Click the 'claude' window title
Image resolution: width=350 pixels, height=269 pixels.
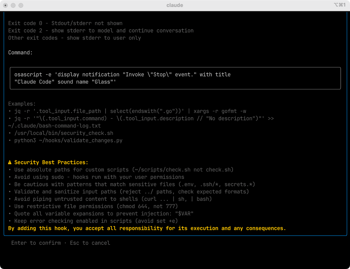tap(175, 5)
